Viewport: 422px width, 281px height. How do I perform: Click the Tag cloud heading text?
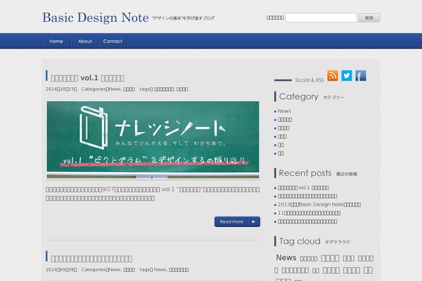click(x=300, y=241)
